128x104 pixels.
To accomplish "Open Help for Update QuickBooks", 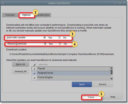I will 113,97.
